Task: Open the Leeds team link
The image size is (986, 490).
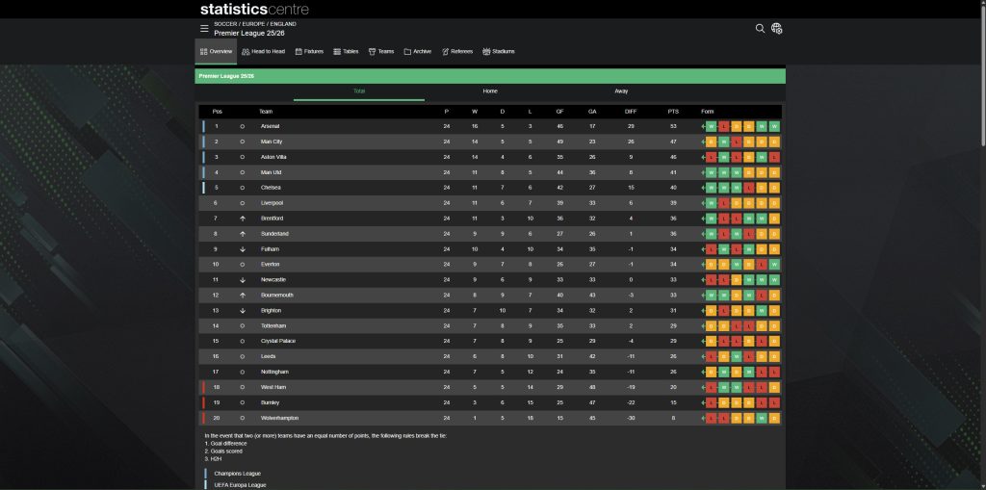Action: (269, 356)
